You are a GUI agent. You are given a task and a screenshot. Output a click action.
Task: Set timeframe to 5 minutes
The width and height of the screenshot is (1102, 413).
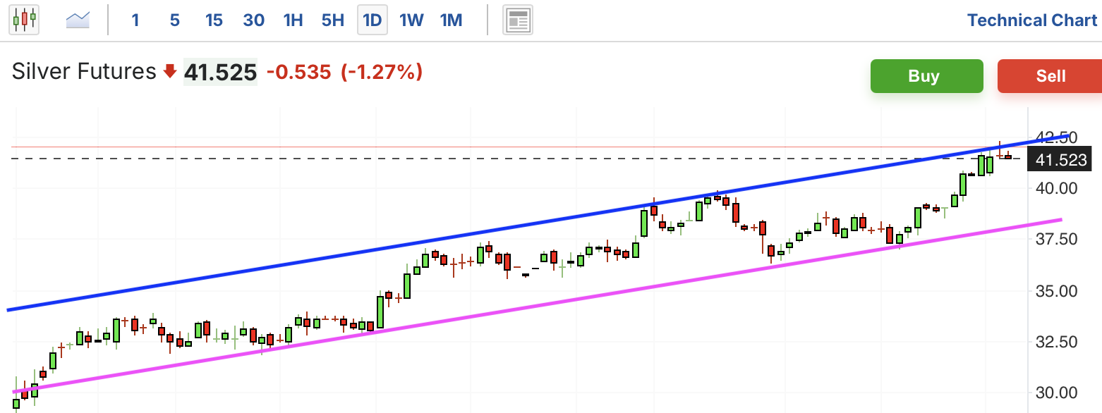175,20
